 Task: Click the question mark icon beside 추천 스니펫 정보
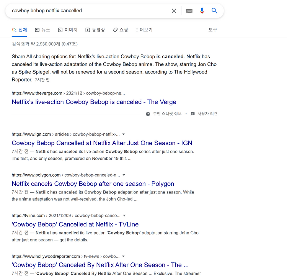click(148, 114)
